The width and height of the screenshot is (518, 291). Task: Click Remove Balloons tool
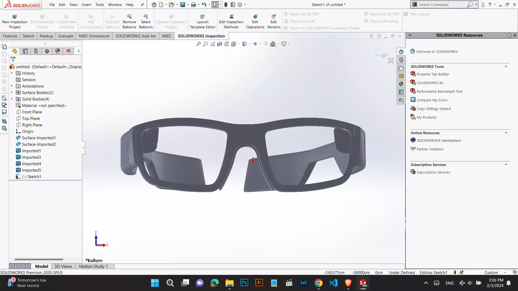coord(129,22)
